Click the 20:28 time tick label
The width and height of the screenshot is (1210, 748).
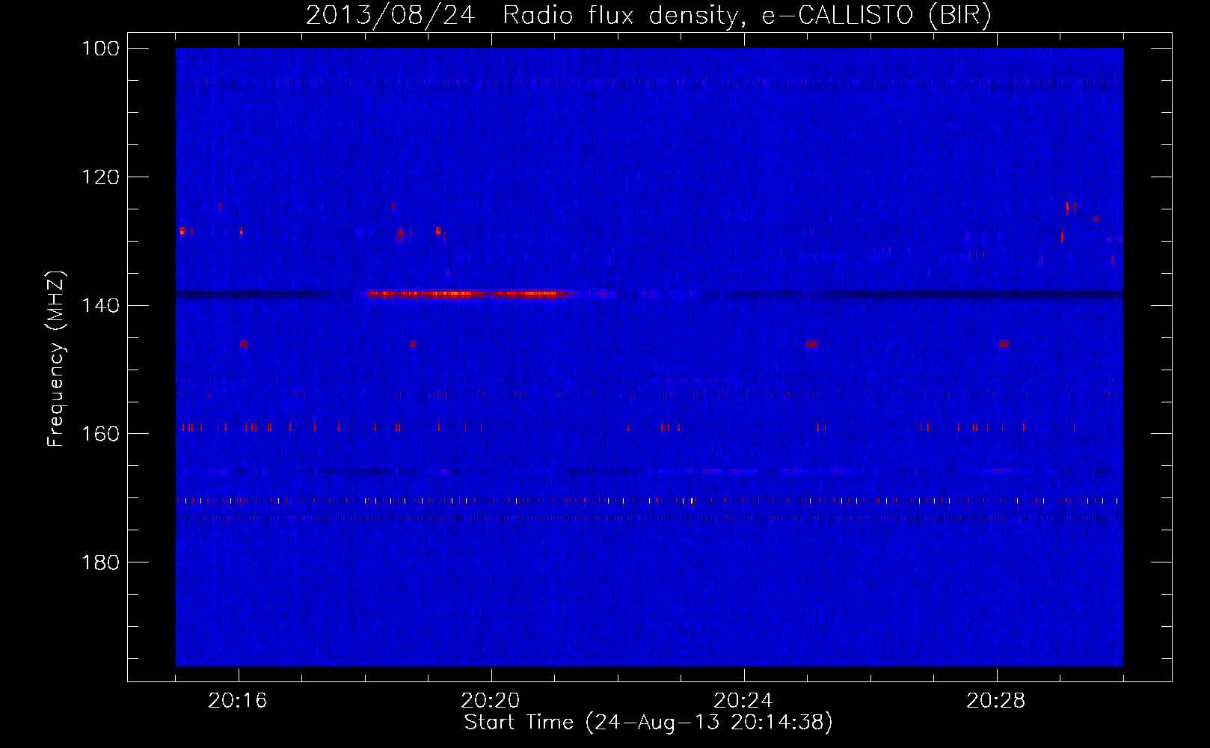996,701
